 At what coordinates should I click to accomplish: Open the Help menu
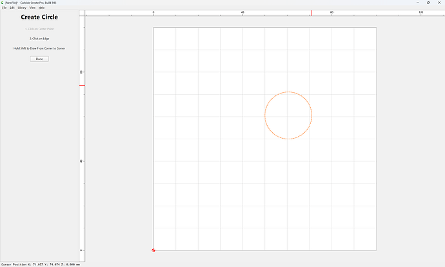(x=41, y=8)
